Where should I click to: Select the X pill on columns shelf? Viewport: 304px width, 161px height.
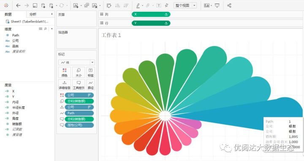(151, 14)
